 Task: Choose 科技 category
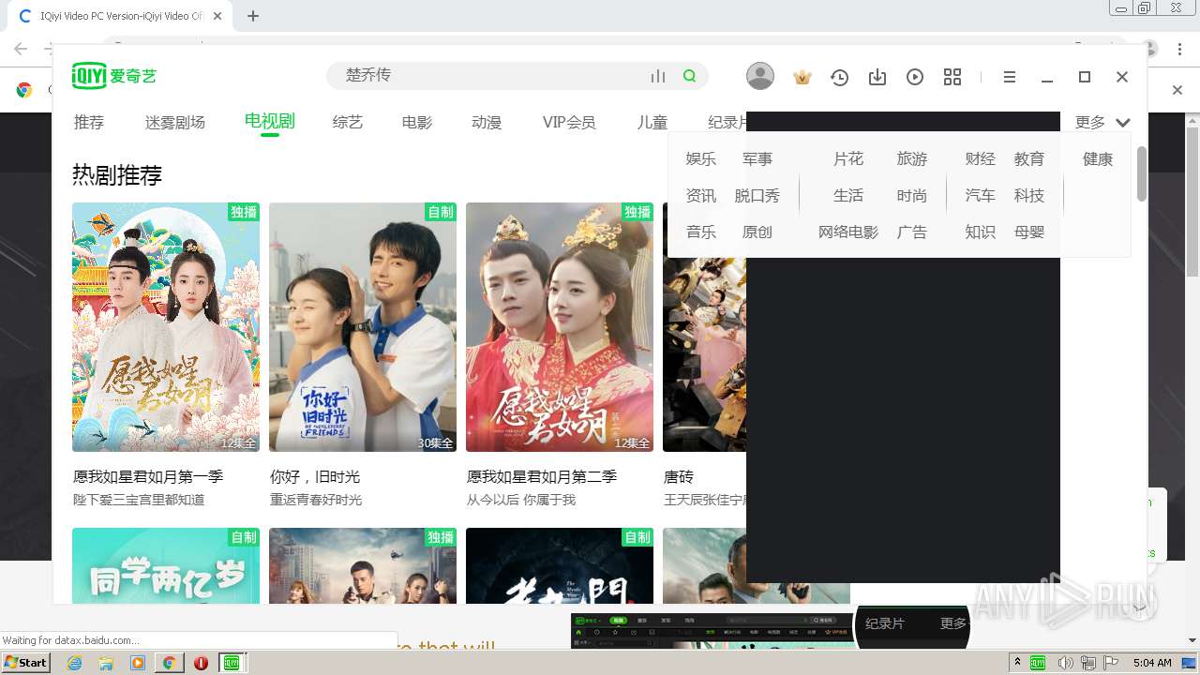click(1029, 196)
